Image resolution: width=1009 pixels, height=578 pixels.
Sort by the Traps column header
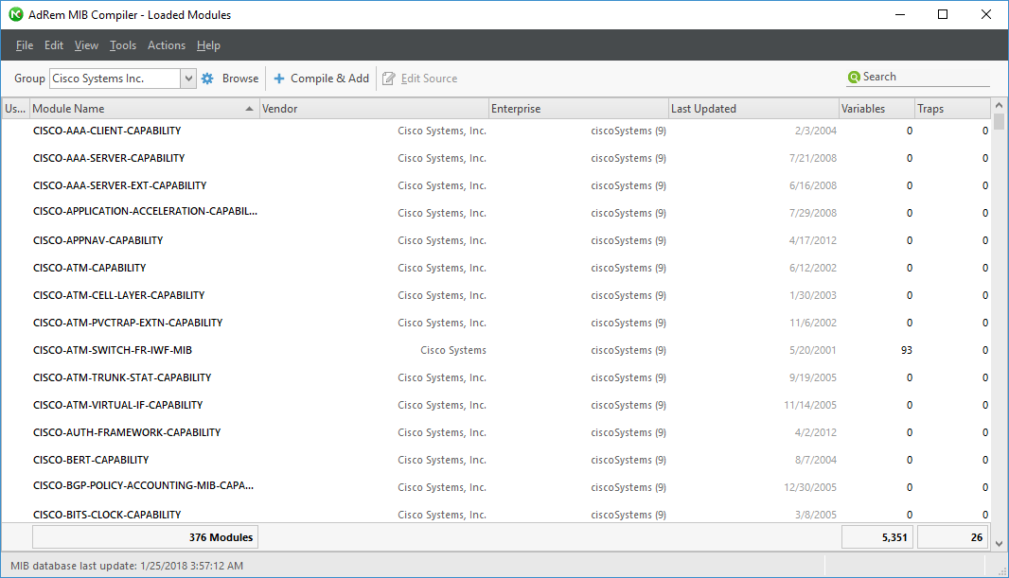(952, 109)
